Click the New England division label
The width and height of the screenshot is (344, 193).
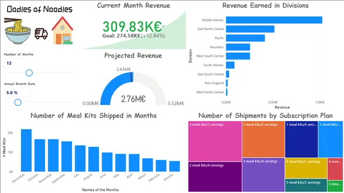tap(214, 83)
